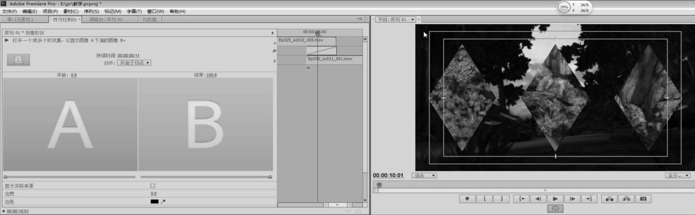This screenshot has width=695, height=215.
Task: Pick border color with the eyedropper
Action: tap(163, 202)
